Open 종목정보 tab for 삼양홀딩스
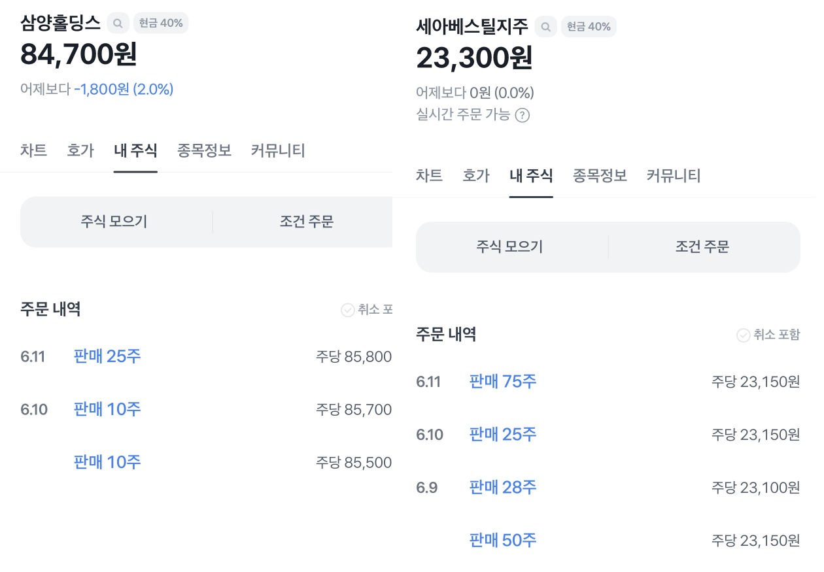The width and height of the screenshot is (824, 572). coord(204,151)
